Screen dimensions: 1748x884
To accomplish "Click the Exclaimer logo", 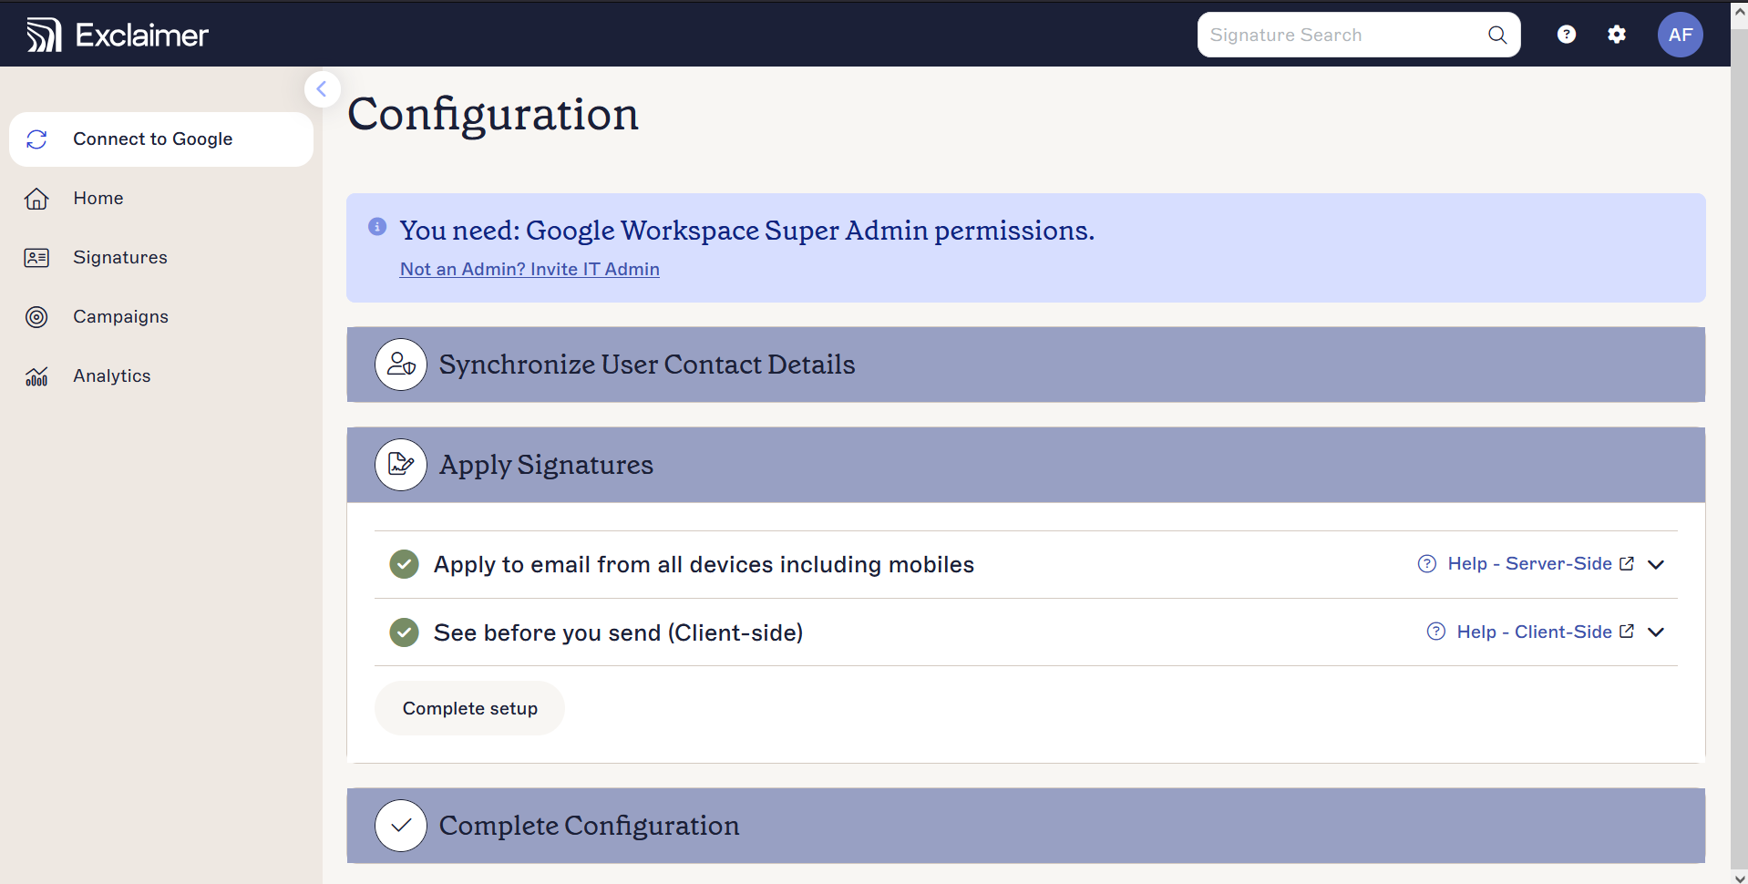I will point(118,35).
